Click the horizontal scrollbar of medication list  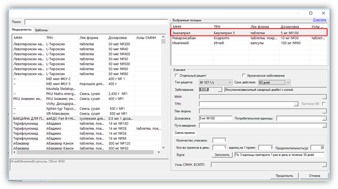(x=85, y=152)
